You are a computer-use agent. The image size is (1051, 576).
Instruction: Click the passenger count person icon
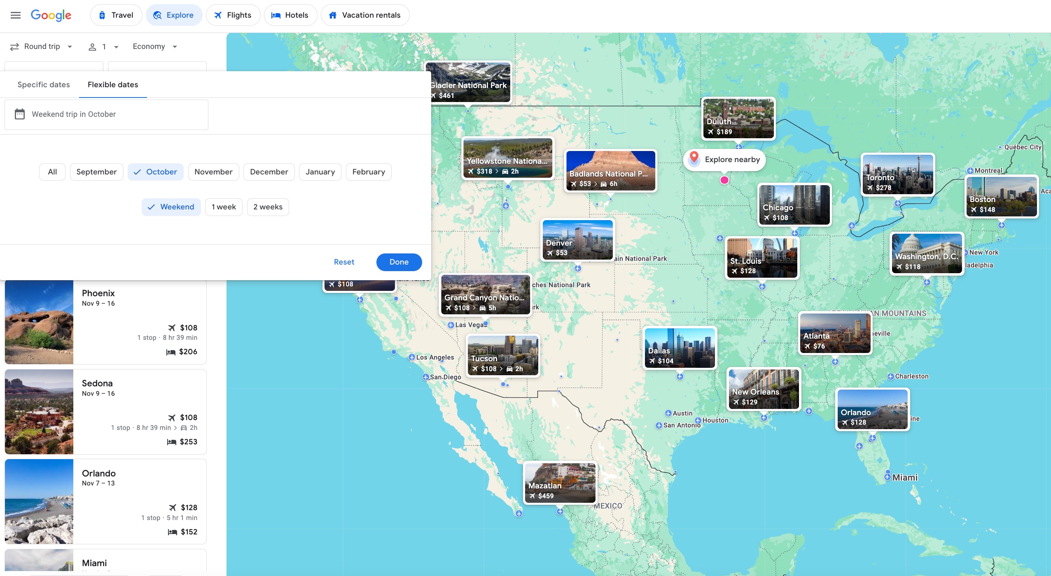tap(93, 46)
